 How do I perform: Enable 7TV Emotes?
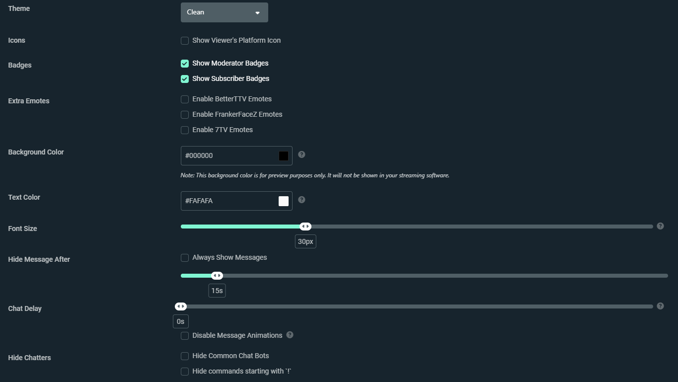coord(184,130)
